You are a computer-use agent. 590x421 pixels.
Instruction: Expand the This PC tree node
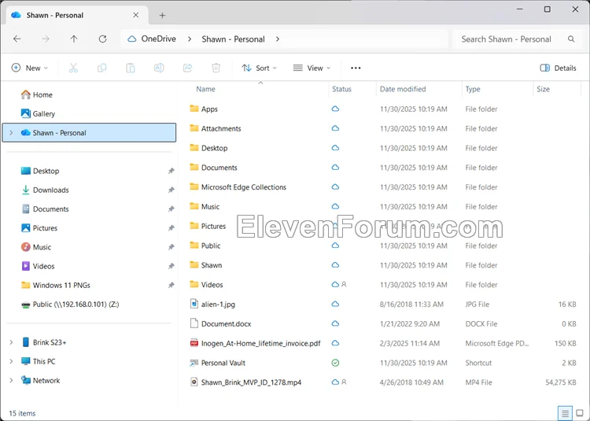pyautogui.click(x=11, y=361)
